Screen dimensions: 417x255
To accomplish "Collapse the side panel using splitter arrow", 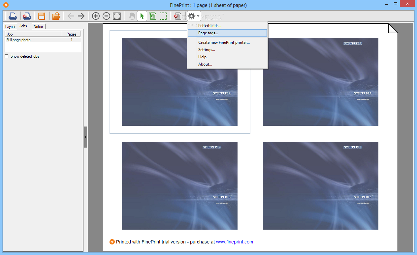I will pos(85,137).
